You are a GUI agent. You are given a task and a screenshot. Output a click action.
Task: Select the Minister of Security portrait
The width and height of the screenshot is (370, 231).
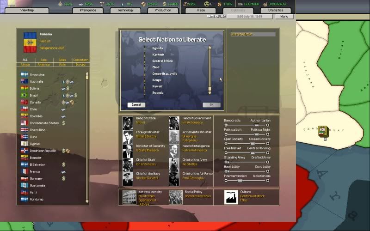pyautogui.click(x=128, y=151)
